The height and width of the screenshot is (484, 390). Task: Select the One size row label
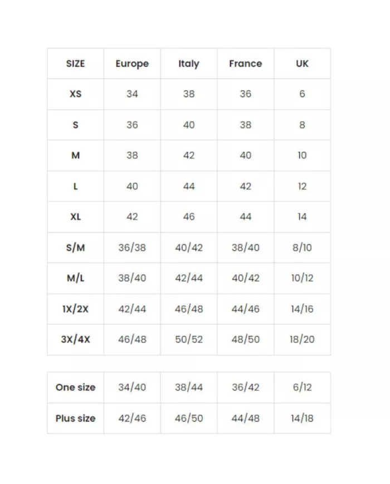[x=75, y=387]
